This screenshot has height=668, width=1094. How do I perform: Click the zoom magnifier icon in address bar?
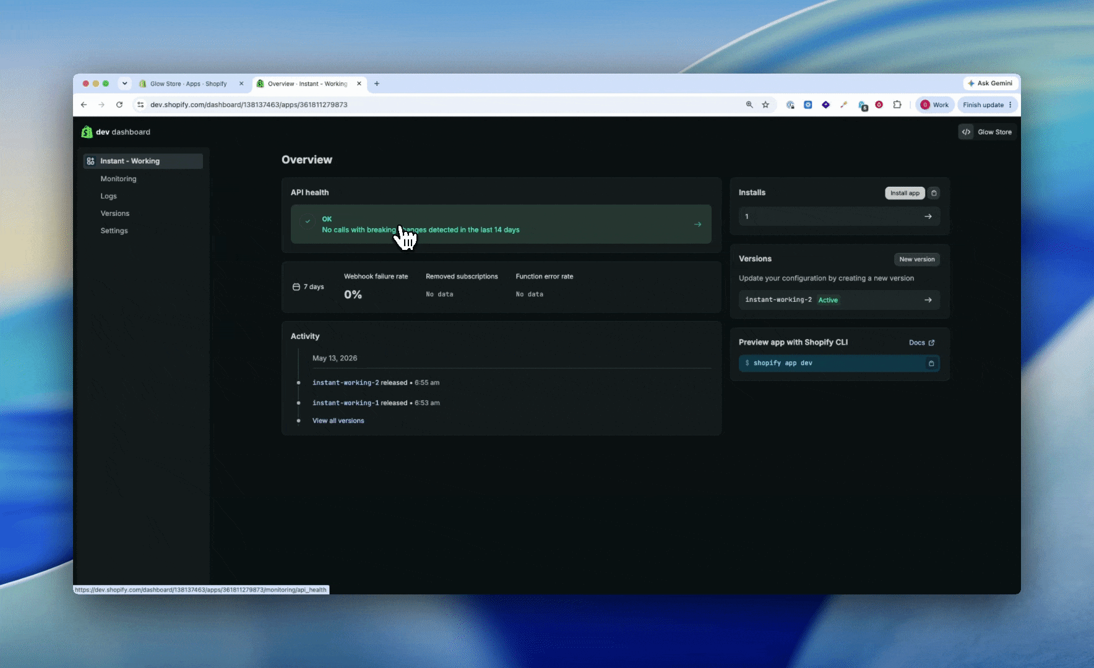click(749, 105)
